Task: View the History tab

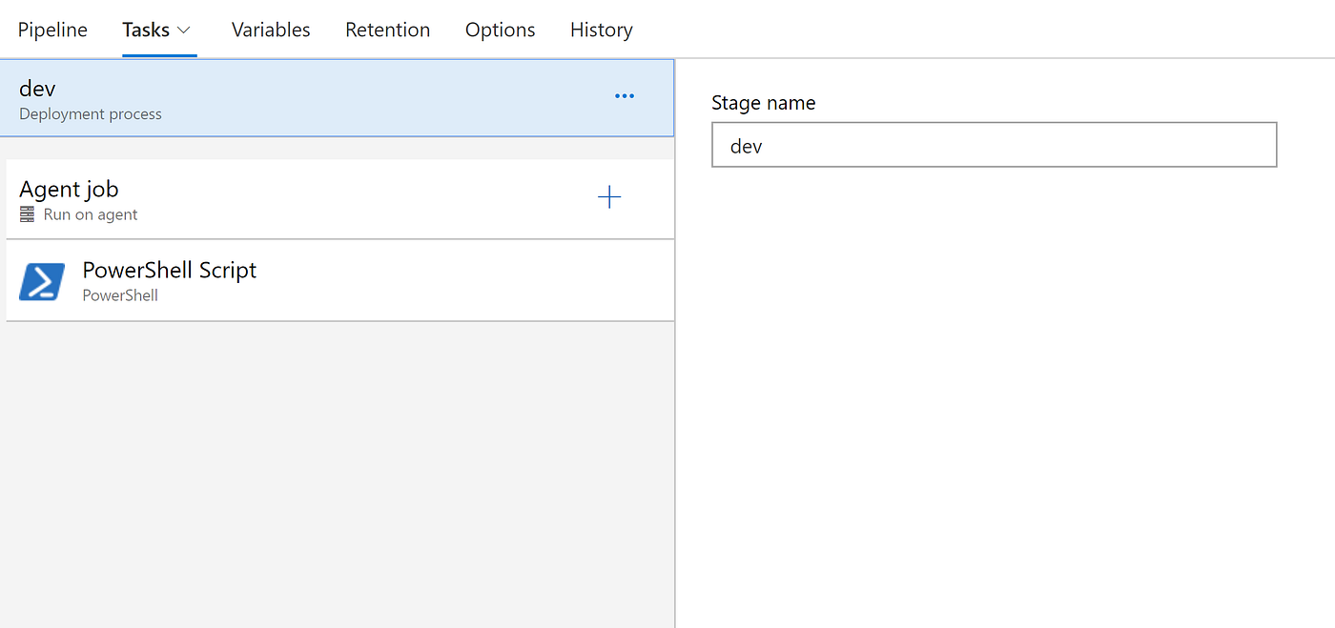Action: pyautogui.click(x=601, y=30)
